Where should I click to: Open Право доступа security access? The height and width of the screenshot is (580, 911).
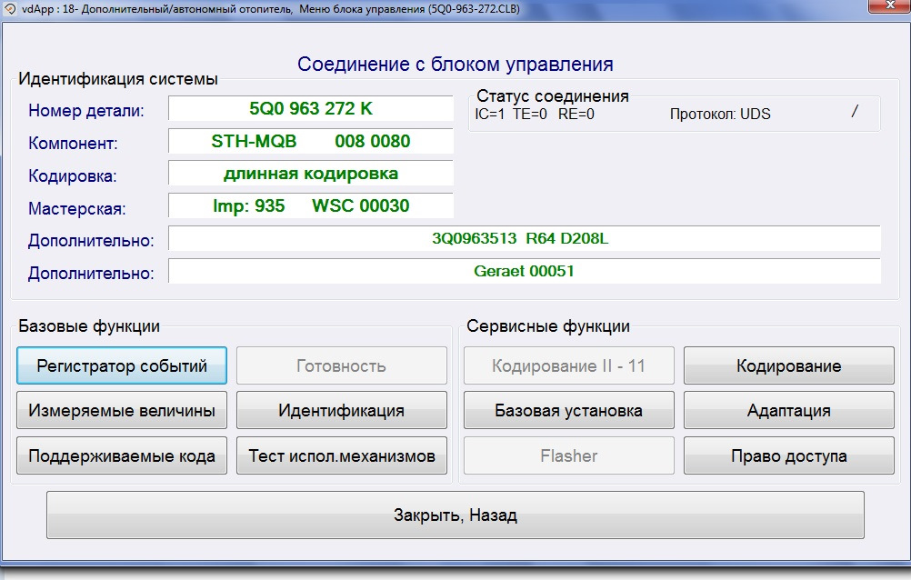click(x=789, y=455)
